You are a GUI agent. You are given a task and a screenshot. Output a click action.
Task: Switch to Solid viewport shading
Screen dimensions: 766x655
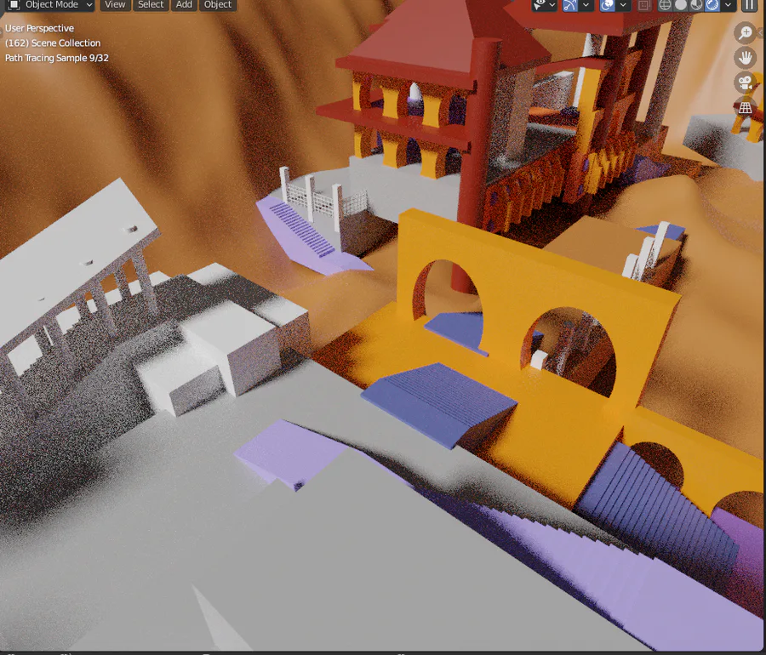point(681,5)
